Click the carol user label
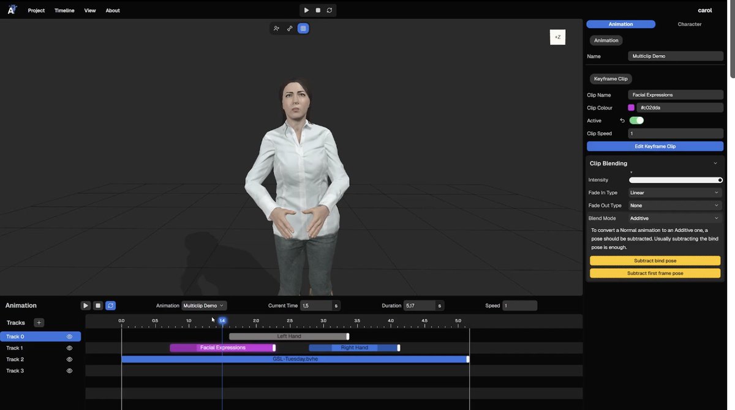 pyautogui.click(x=705, y=10)
